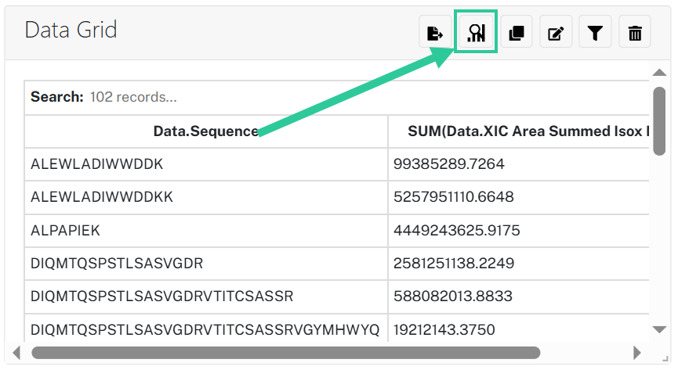Click the DIQMTQSPSTLSASVGDR sequence cell
The height and width of the screenshot is (370, 678).
click(x=206, y=264)
